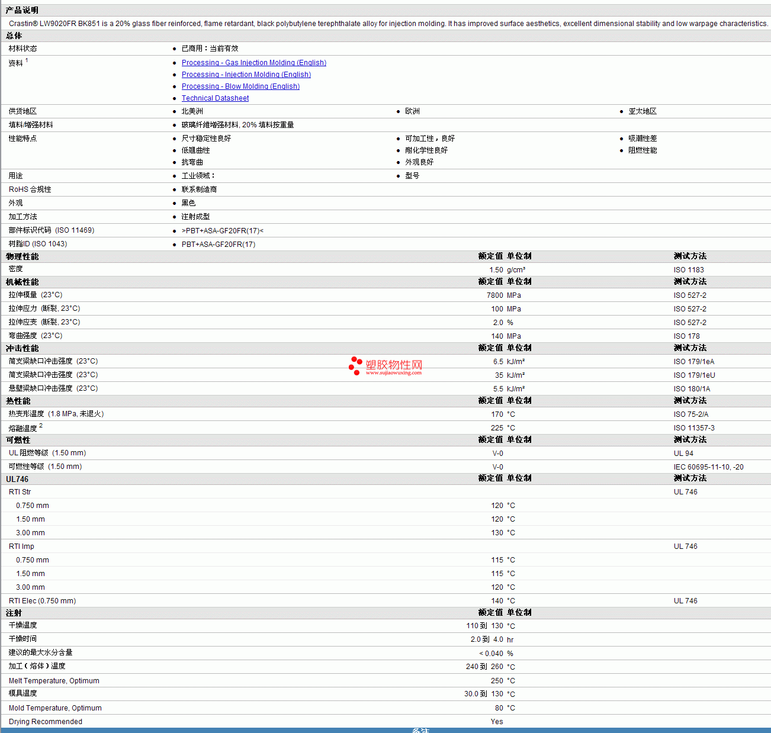Click the 产品说明 section header
The height and width of the screenshot is (733, 771).
point(22,11)
